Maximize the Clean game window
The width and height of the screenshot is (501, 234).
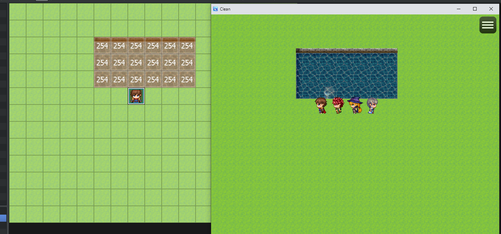[x=475, y=9]
